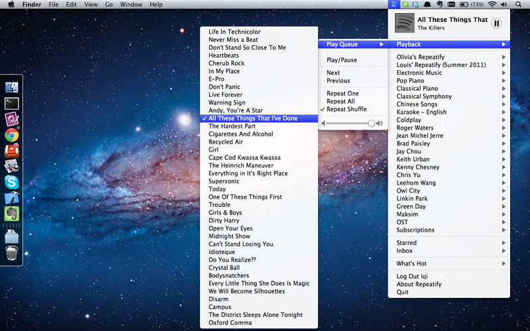Viewport: 530px width, 331px height.
Task: Open the Play Queue submenu item
Action: [353, 44]
